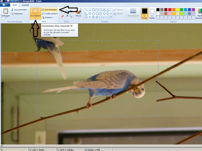Screen dimensions: 202x151
Task: Choose the rounded rectangular callout shape
Action: [x=101, y=17]
